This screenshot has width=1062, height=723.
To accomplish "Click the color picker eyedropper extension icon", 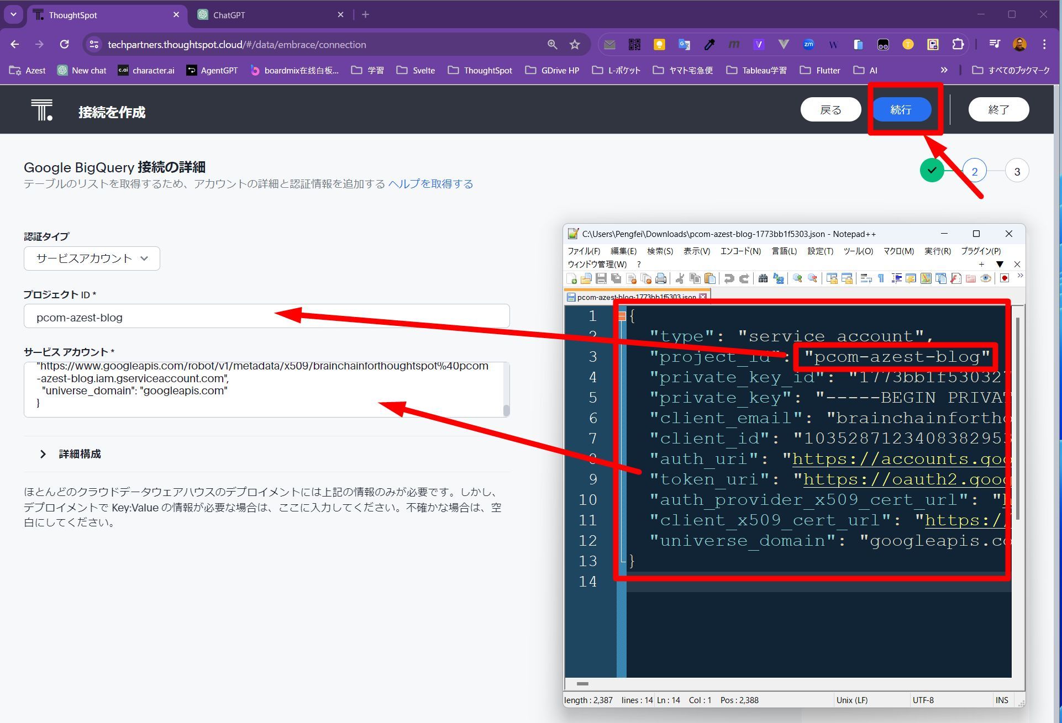I will tap(709, 44).
